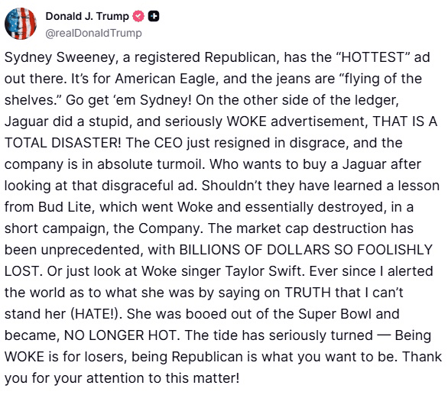Open Donald J. Trump display name

[x=87, y=16]
